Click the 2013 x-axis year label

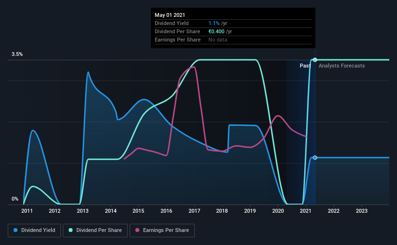[x=83, y=211]
